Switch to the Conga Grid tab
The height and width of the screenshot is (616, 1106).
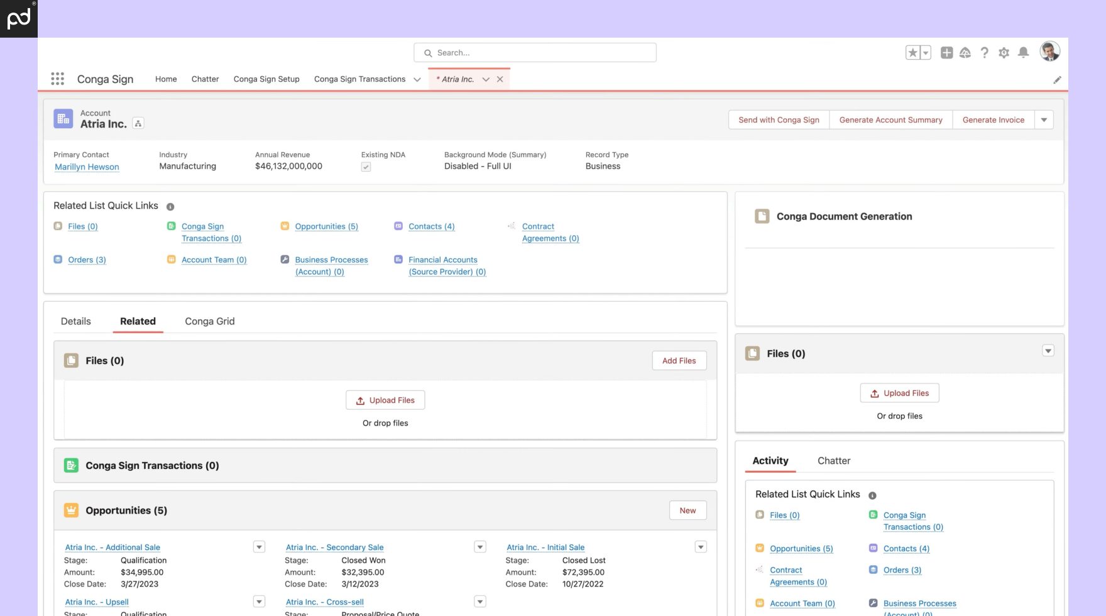tap(210, 321)
